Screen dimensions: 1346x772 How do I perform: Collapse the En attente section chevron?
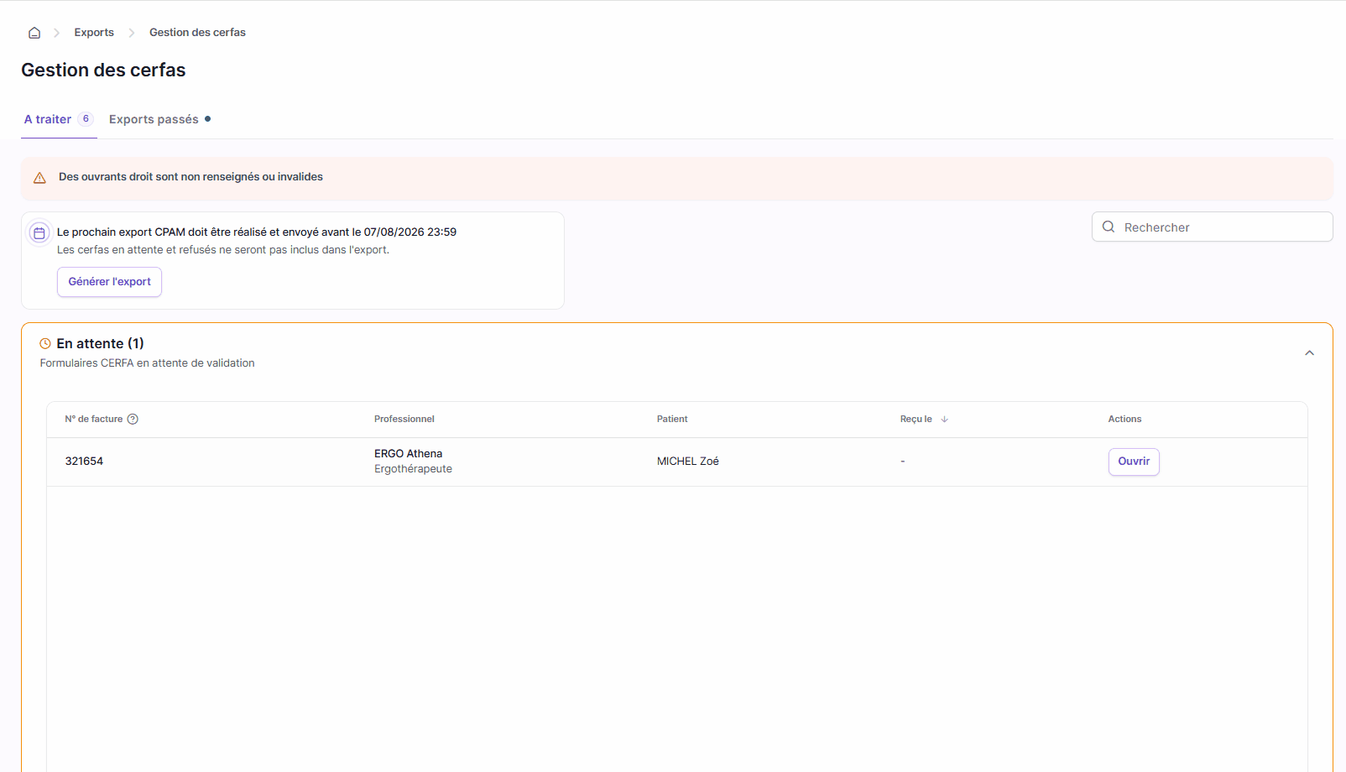(1309, 353)
